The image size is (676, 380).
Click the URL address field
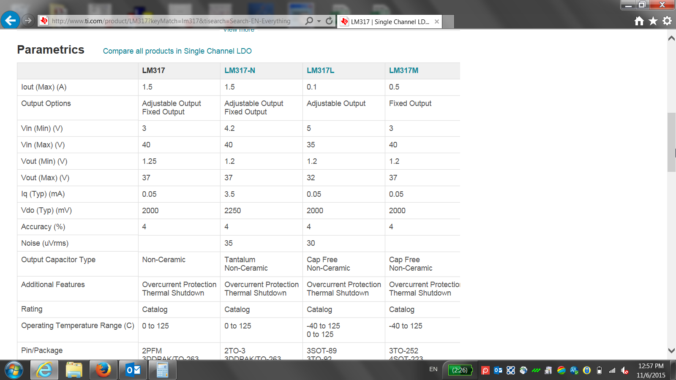171,21
